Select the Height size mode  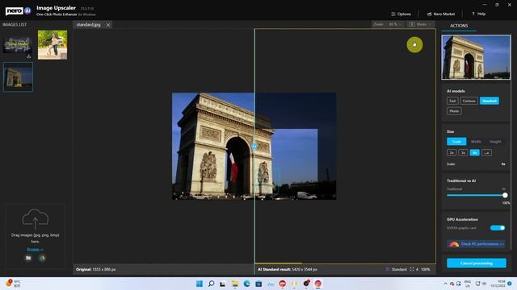click(495, 142)
